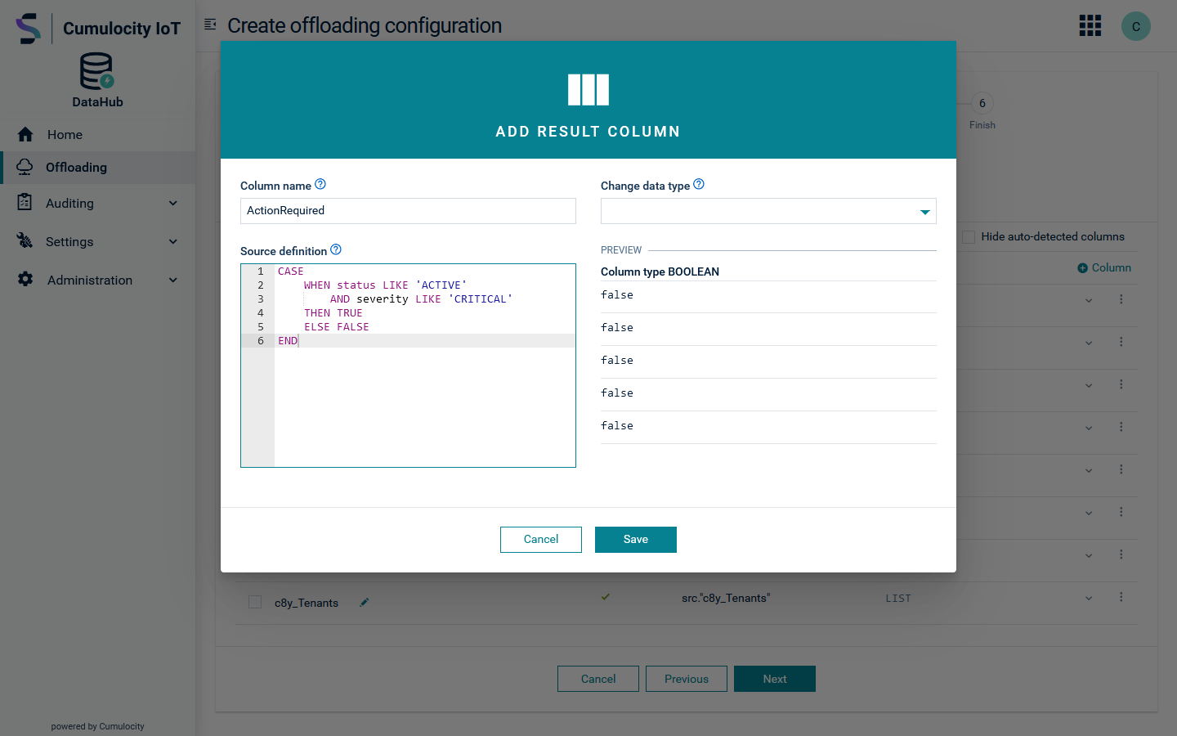Open Settings in the navigator

[x=98, y=241]
